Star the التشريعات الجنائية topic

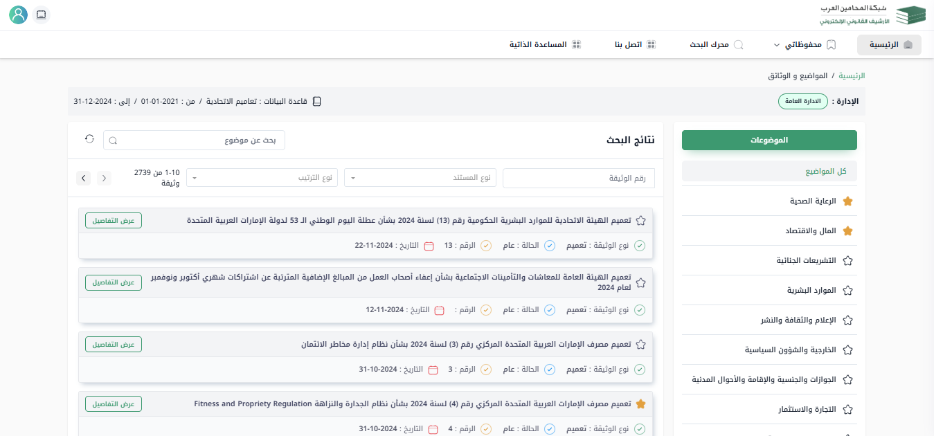tap(847, 261)
